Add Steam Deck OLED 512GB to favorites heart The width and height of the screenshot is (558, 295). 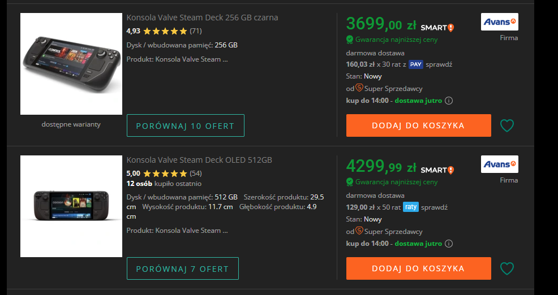(x=507, y=268)
